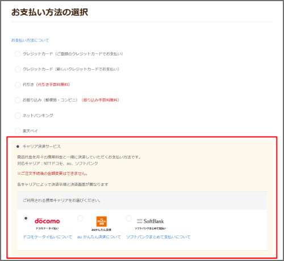
Task: Select キャリア決済サービス radio button
Action: (18, 146)
